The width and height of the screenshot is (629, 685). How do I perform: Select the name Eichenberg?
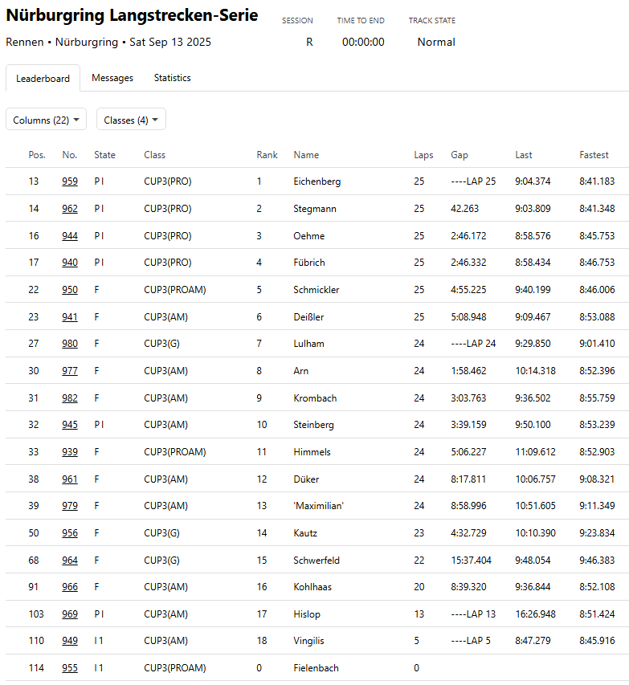pyautogui.click(x=317, y=181)
